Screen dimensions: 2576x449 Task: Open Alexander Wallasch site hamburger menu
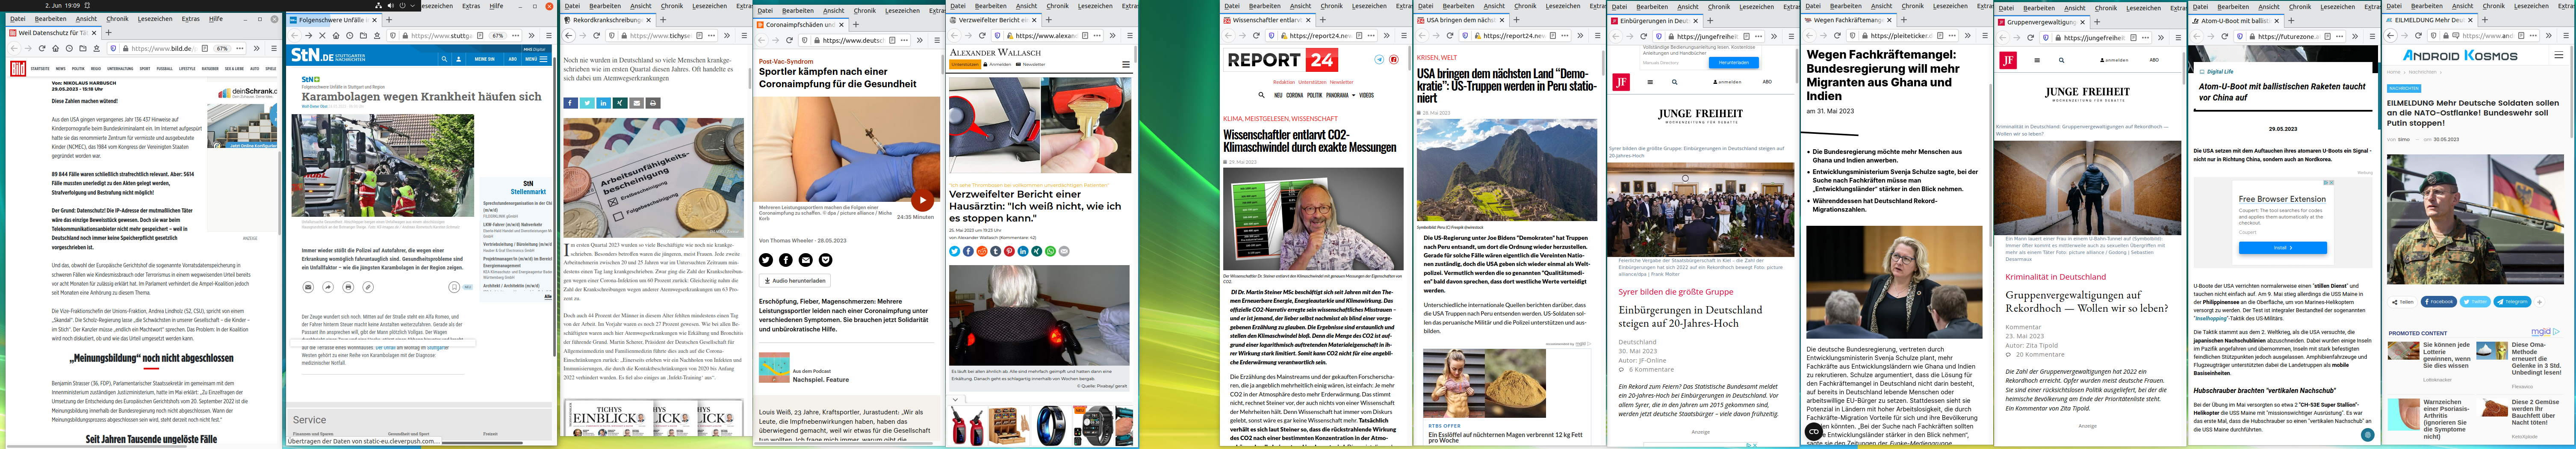(x=1126, y=64)
